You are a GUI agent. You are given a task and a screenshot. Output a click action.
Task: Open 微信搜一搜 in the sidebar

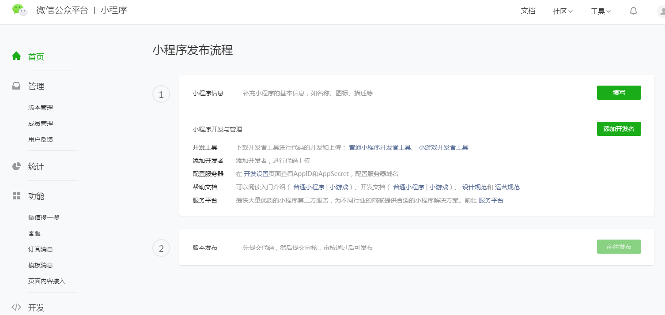click(44, 217)
